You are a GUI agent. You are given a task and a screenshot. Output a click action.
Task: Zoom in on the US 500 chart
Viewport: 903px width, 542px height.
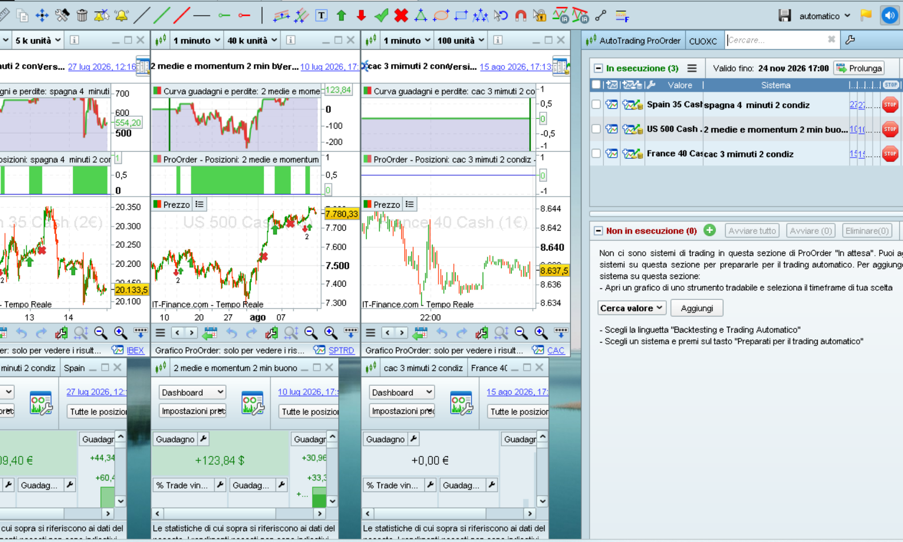[330, 333]
